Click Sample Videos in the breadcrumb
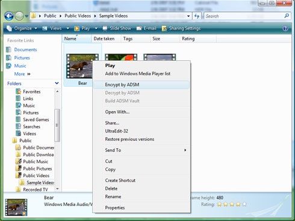 [113, 16]
